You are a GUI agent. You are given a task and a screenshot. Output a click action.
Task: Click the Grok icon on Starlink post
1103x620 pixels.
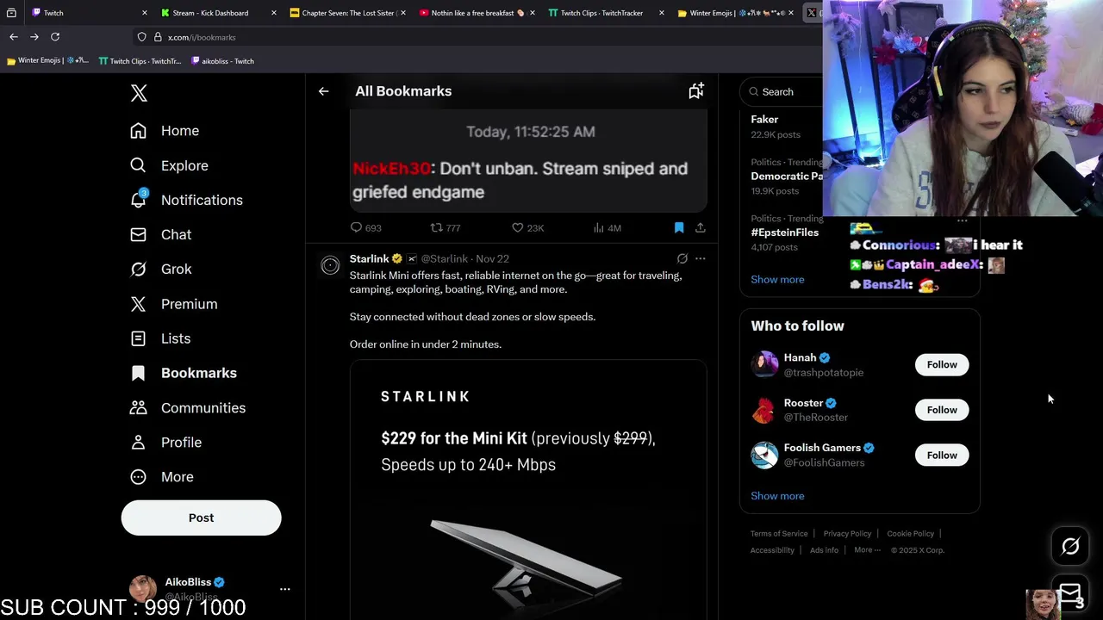pos(682,258)
